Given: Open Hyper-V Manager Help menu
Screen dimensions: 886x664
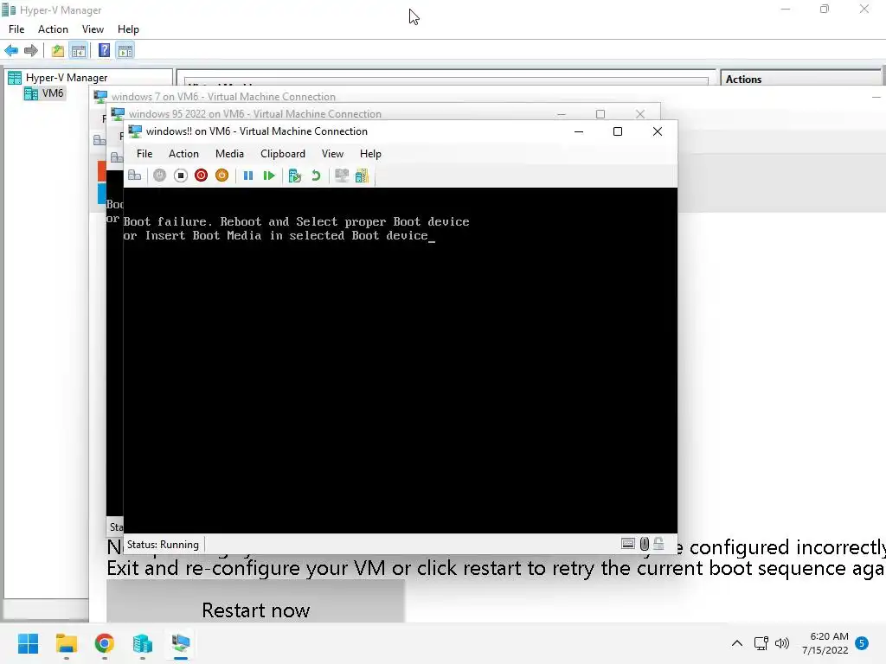Looking at the screenshot, I should pyautogui.click(x=128, y=29).
